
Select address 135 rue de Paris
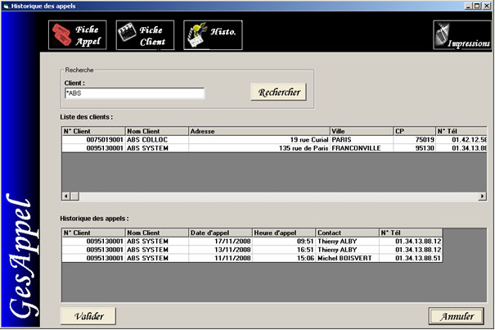click(259, 148)
